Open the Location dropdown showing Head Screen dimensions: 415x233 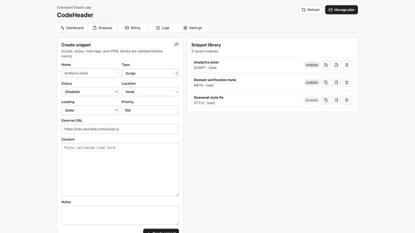tap(150, 91)
